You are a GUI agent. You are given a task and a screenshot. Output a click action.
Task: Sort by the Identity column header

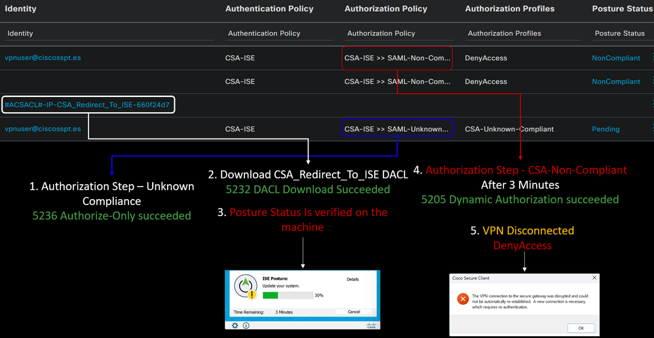pos(20,9)
